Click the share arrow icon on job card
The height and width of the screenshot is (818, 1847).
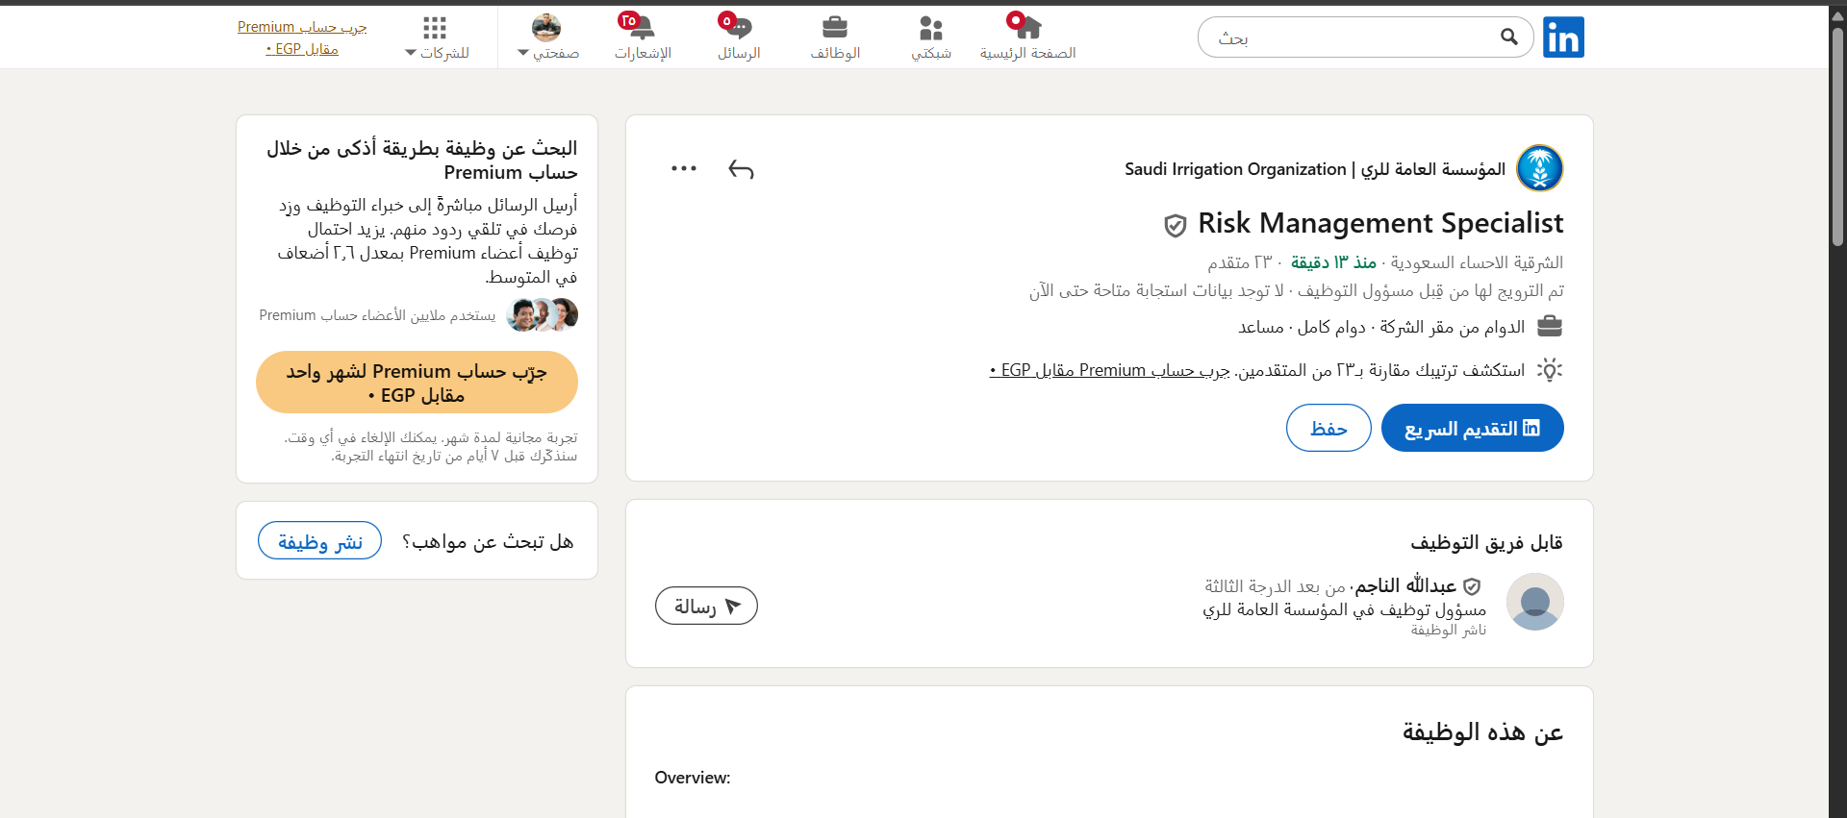click(x=741, y=169)
